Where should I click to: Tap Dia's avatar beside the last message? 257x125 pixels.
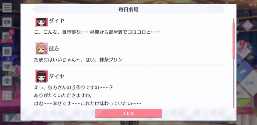tap(41, 76)
